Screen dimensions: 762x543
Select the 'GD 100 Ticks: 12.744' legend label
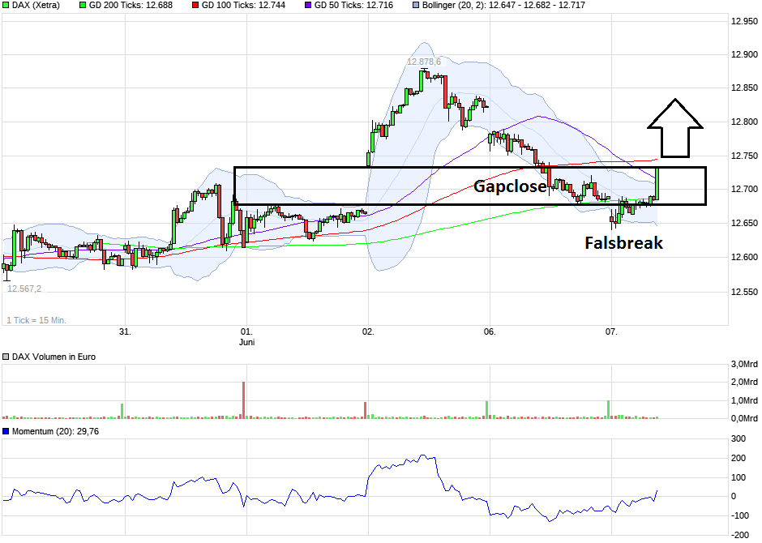tap(243, 6)
